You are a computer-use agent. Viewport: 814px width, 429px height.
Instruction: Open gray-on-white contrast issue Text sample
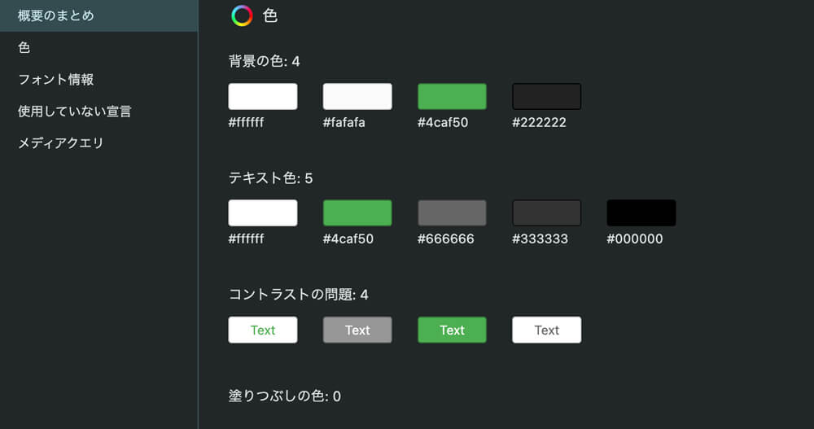coord(546,330)
